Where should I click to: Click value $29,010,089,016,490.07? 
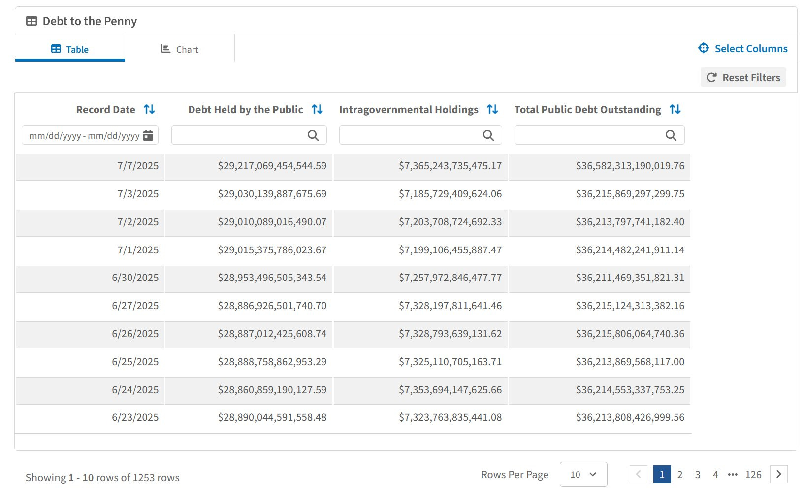click(x=272, y=222)
